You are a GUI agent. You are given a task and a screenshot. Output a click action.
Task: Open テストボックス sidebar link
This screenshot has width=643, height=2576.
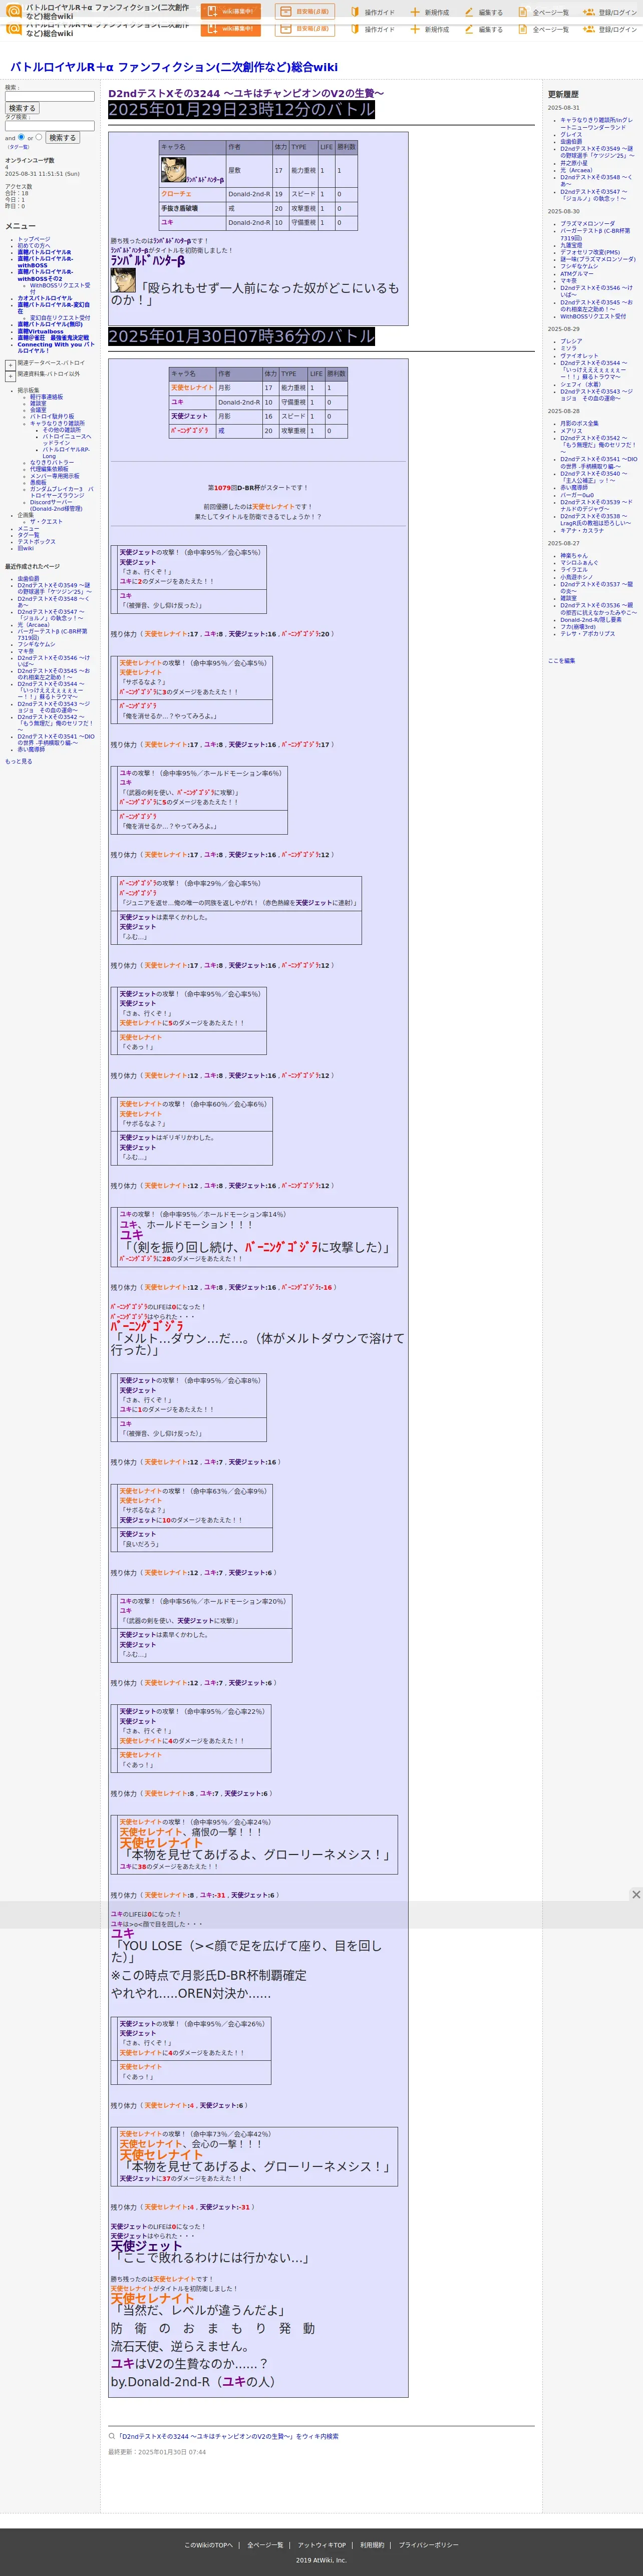(x=36, y=541)
